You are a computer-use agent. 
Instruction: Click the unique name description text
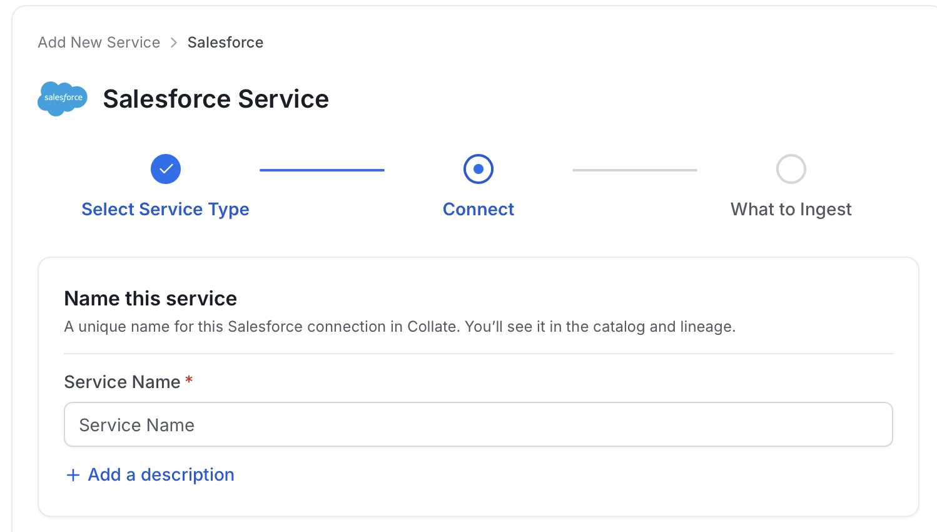click(x=400, y=327)
